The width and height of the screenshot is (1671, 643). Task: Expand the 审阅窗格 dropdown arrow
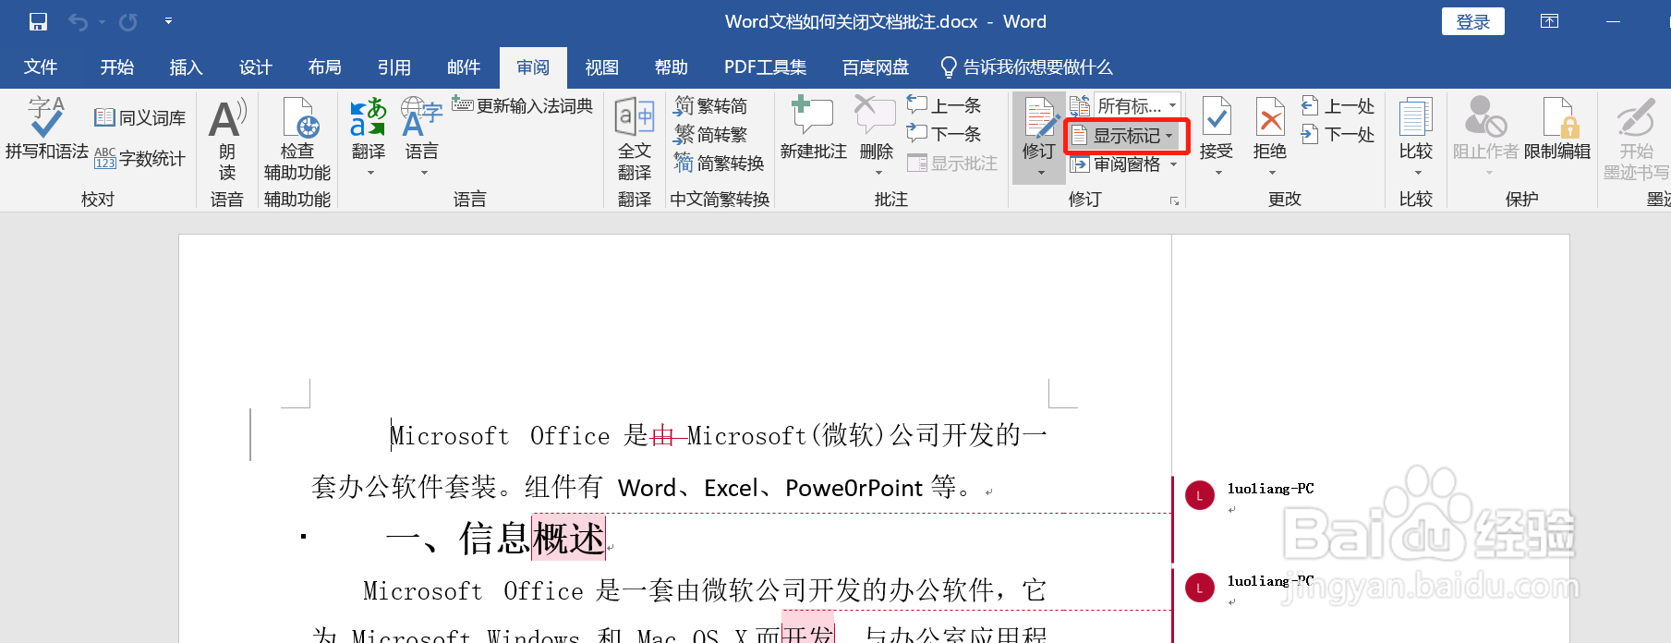[x=1174, y=164]
